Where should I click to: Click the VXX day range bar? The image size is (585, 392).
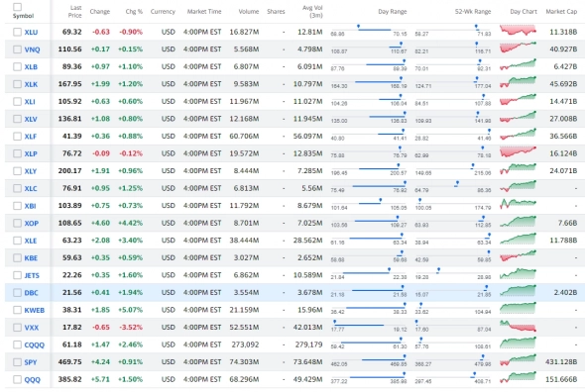pos(369,326)
